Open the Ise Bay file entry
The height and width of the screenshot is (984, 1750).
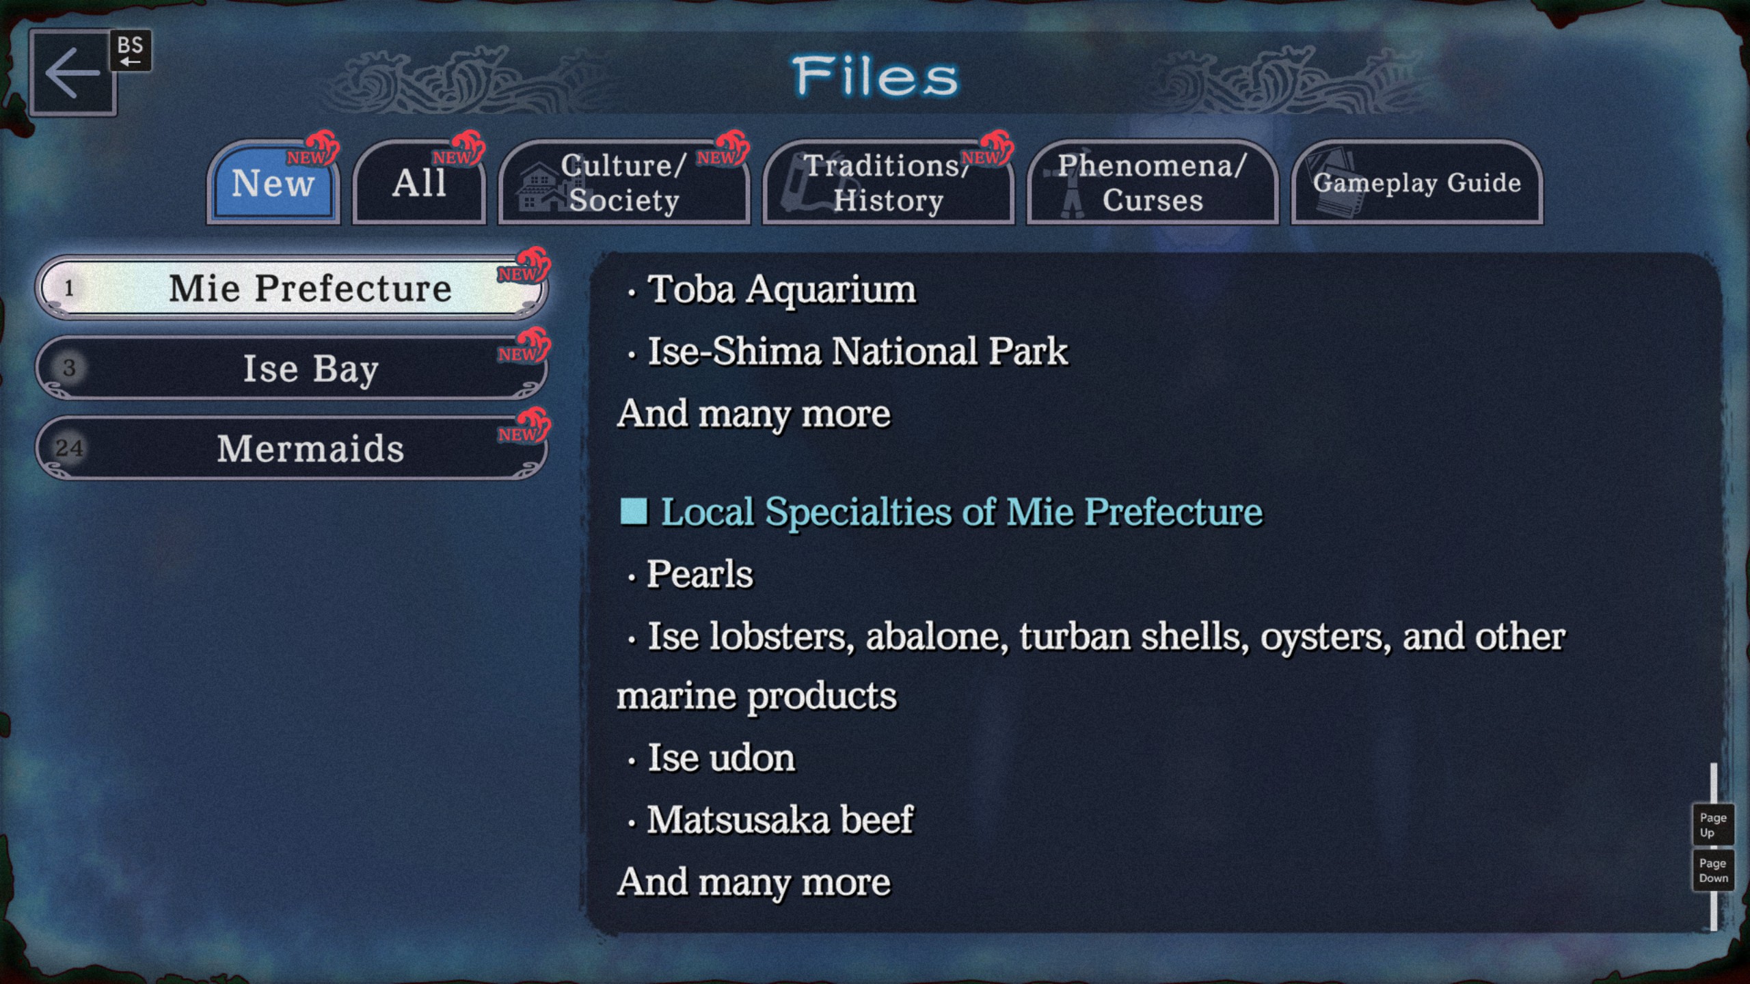click(292, 368)
